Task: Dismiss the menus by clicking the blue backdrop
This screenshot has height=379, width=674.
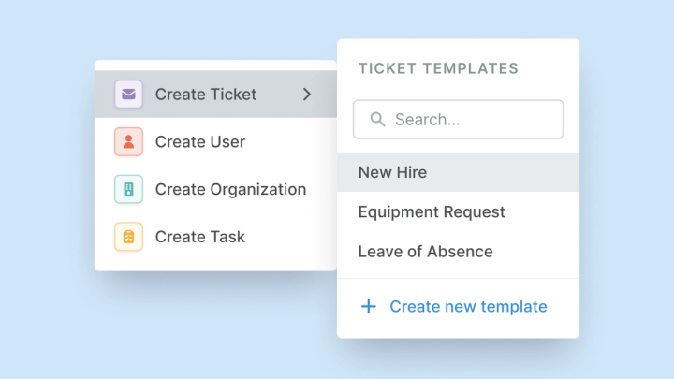Action: click(x=56, y=328)
